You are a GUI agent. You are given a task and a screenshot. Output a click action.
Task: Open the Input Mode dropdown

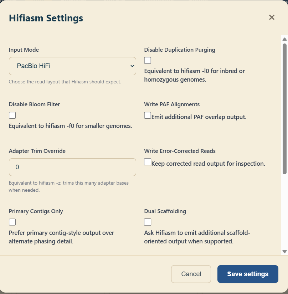[x=72, y=66]
